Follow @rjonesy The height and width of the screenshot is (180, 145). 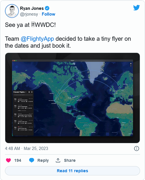tap(48, 14)
